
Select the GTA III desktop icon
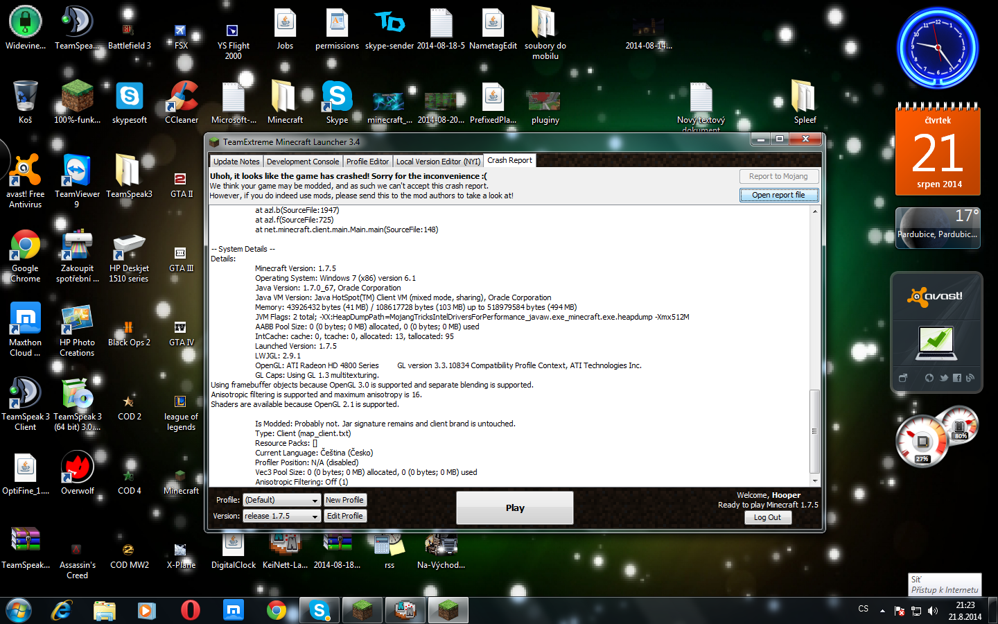pos(182,259)
